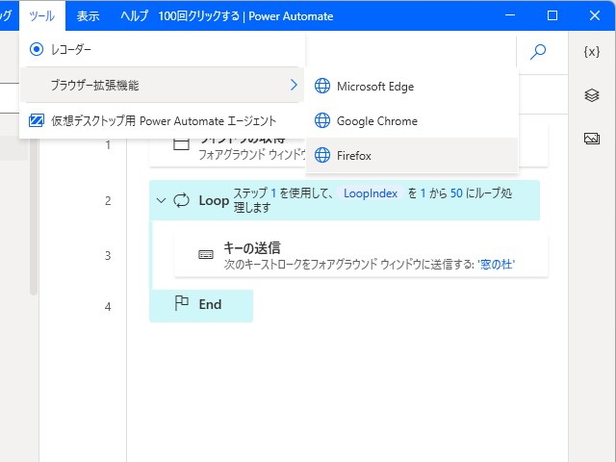The height and width of the screenshot is (462, 616).
Task: Click the Loop action icon
Action: pos(182,200)
